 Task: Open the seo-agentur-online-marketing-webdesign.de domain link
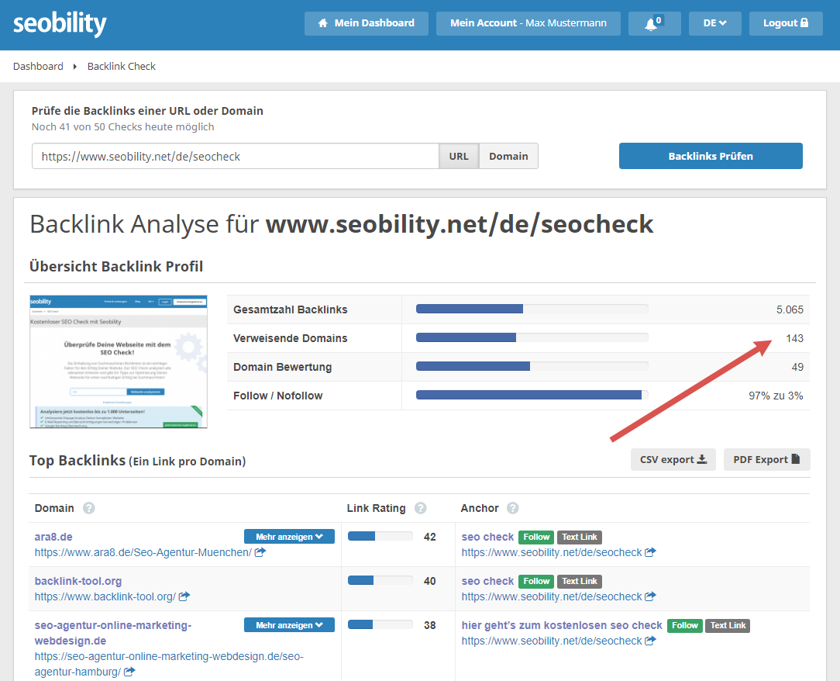click(113, 633)
